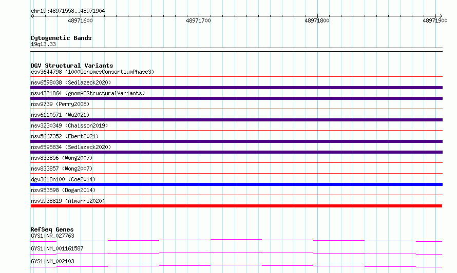Click the left arrow end of ruler
This screenshot has height=273, width=457.
(32, 16)
